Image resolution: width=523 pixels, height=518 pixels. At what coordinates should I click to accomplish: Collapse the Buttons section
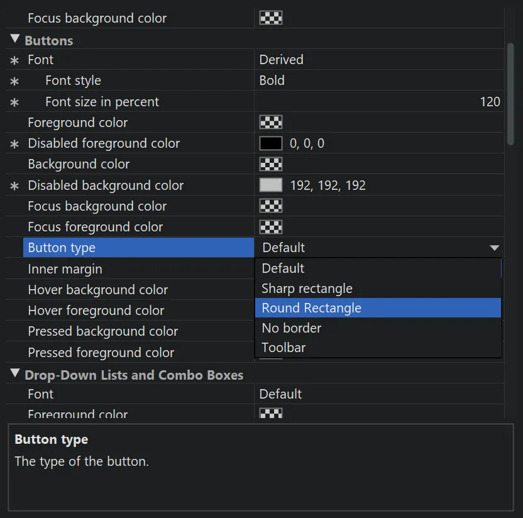15,40
